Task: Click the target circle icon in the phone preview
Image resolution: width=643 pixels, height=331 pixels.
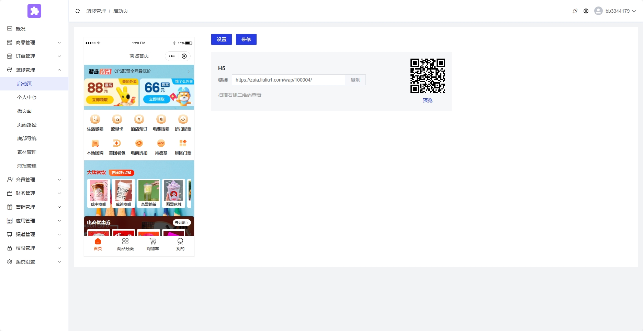Action: pyautogui.click(x=184, y=56)
